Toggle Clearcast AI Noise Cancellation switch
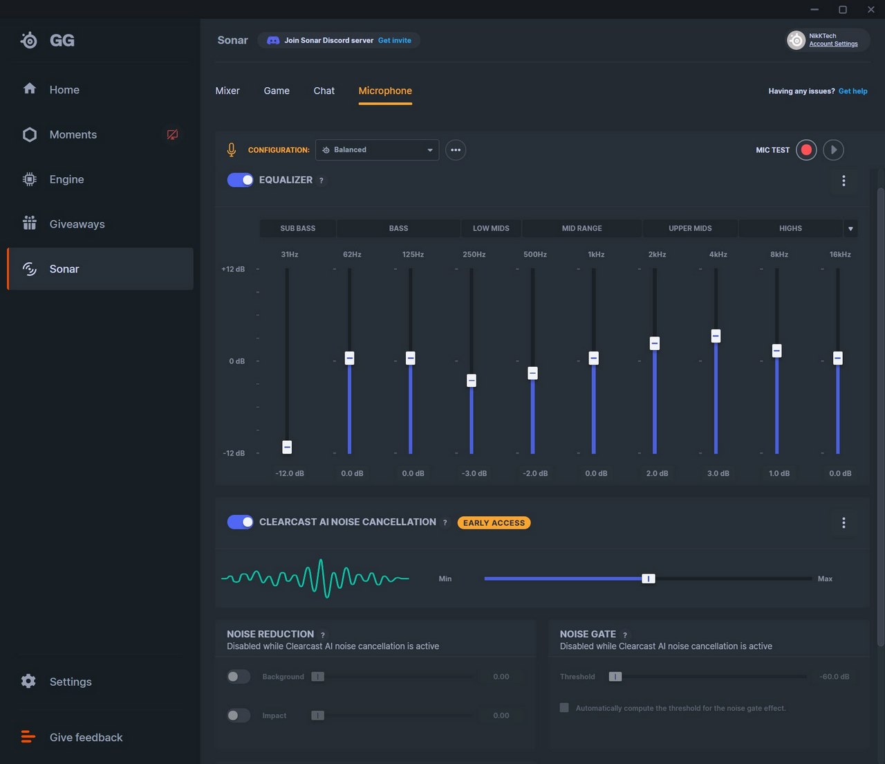This screenshot has height=764, width=885. click(x=241, y=522)
